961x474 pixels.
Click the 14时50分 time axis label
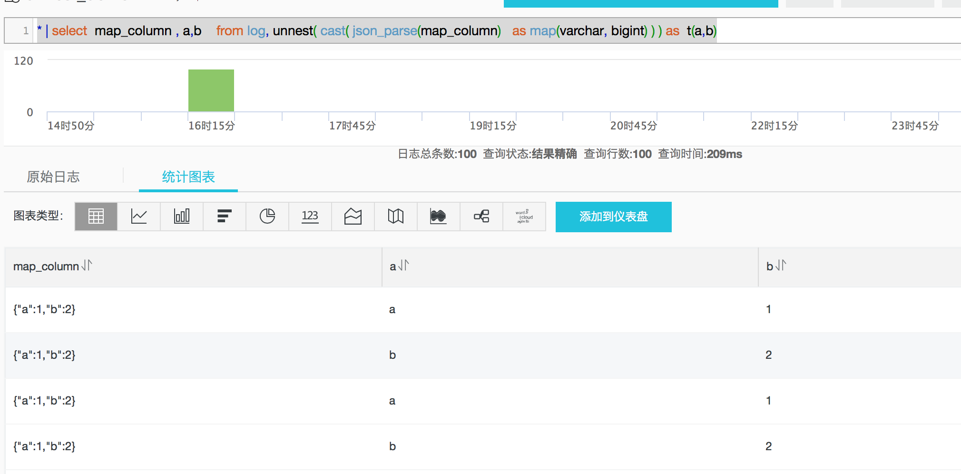point(71,126)
